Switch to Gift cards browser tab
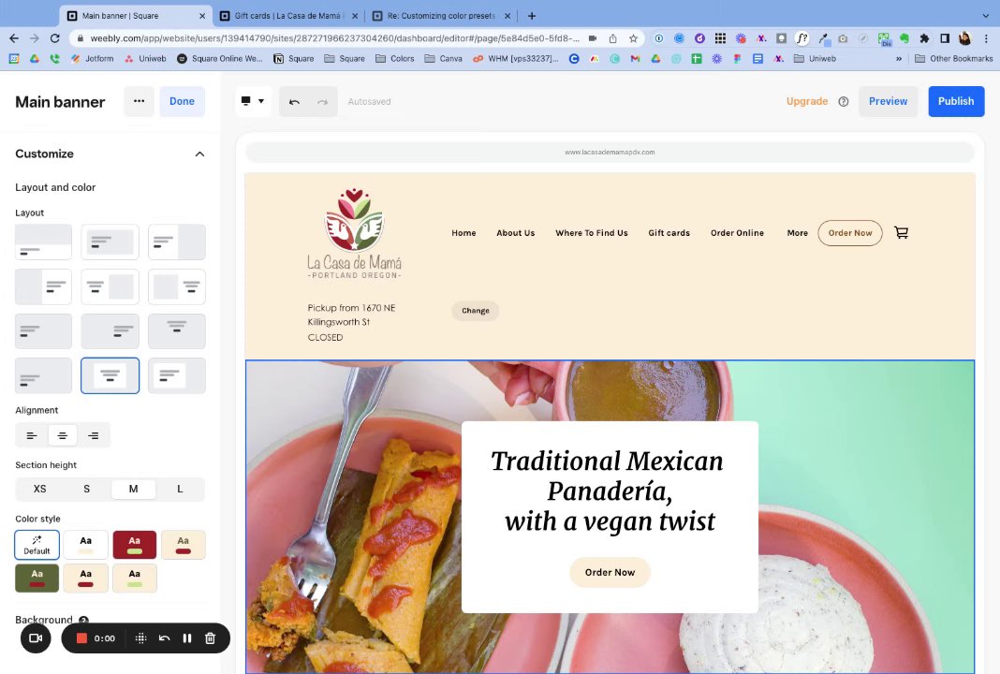Screen dimensions: 1000x674 point(288,16)
